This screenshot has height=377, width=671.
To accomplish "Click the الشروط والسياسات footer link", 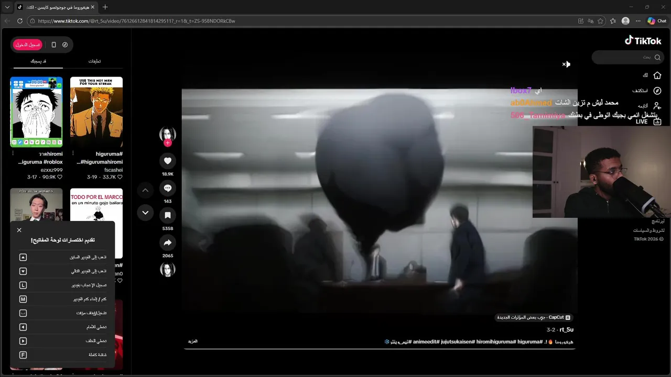I will [649, 230].
